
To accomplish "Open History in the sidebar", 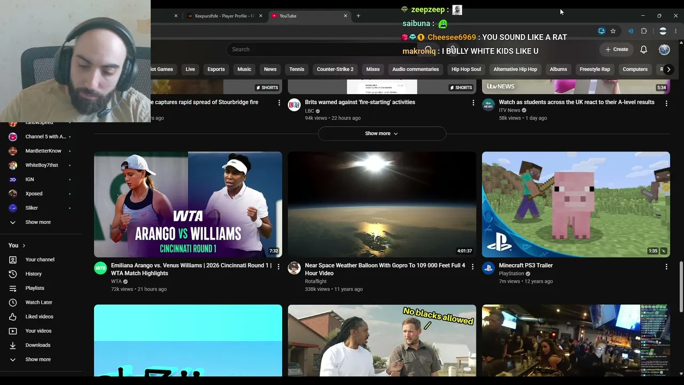I will point(41,274).
